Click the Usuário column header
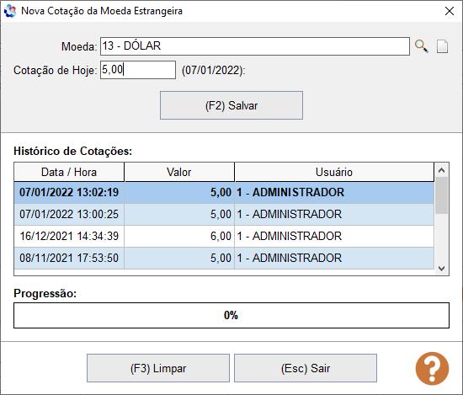 [x=334, y=172]
